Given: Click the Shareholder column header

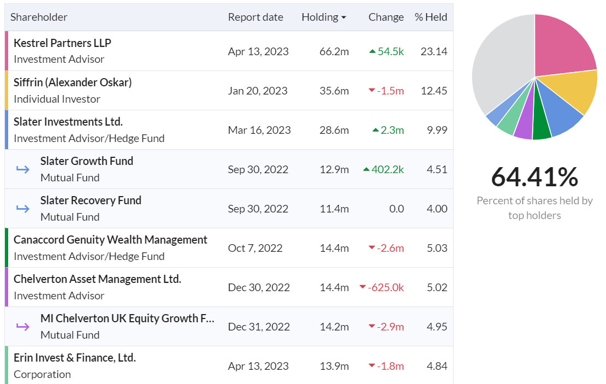Looking at the screenshot, I should click(39, 17).
